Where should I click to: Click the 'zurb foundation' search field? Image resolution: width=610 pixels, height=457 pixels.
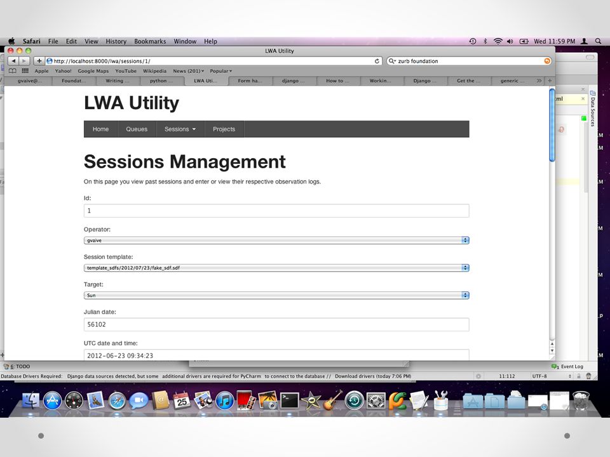pyautogui.click(x=469, y=61)
